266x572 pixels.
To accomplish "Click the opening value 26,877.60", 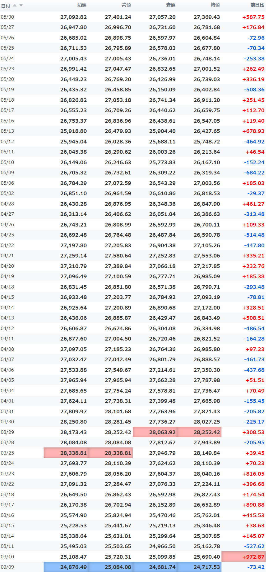I will tap(74, 339).
